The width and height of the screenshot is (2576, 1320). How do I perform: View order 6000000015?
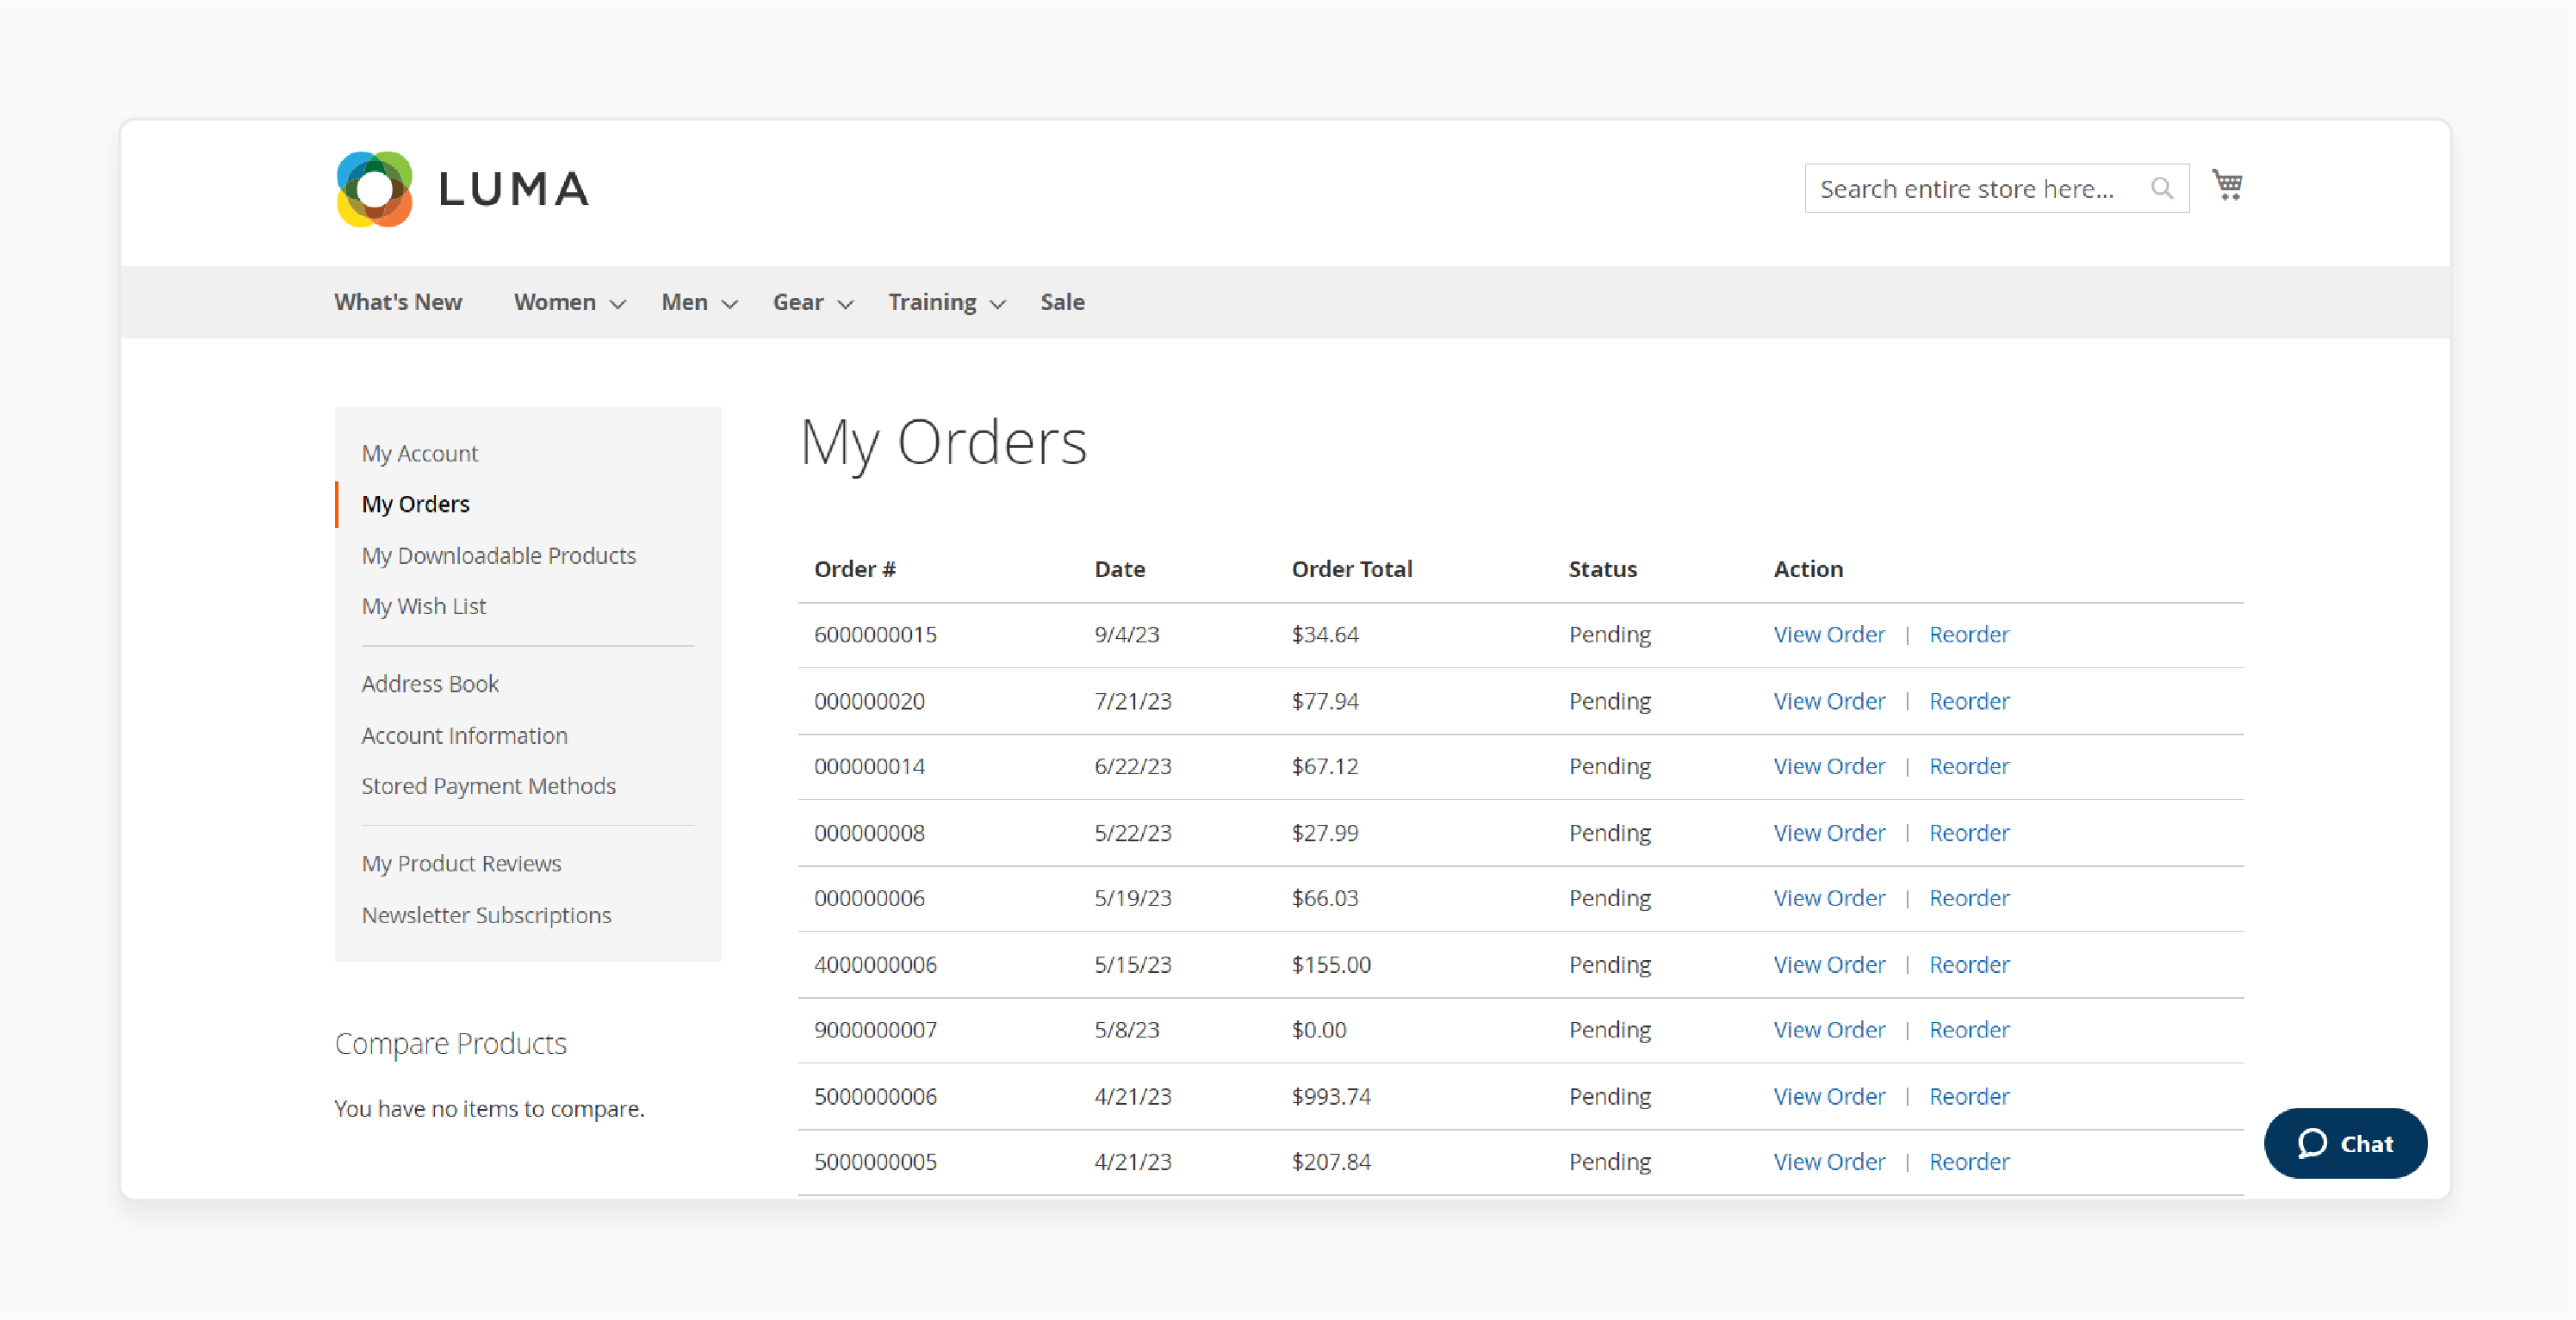[1829, 634]
